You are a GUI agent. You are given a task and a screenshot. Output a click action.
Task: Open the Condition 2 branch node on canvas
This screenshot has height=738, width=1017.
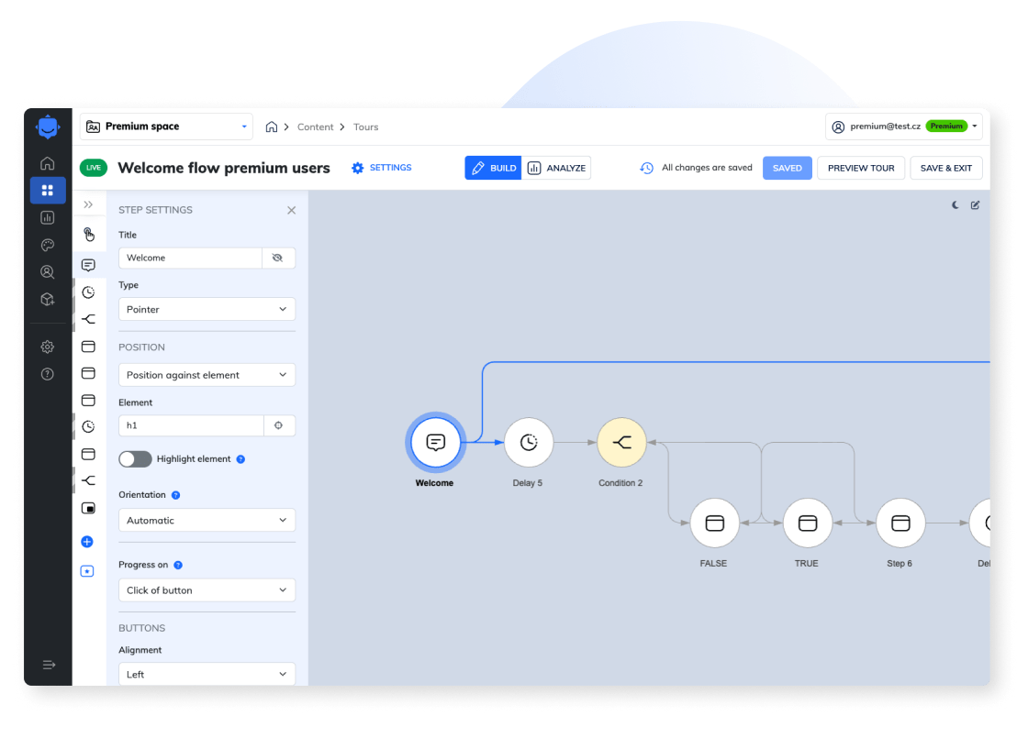pos(621,441)
